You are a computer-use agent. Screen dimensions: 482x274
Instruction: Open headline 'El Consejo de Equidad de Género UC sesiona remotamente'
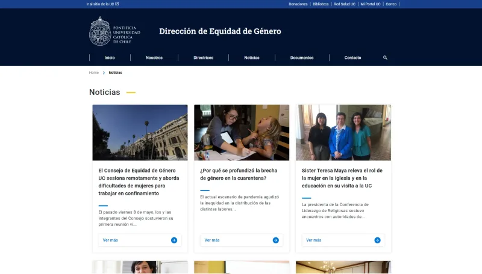[139, 182]
